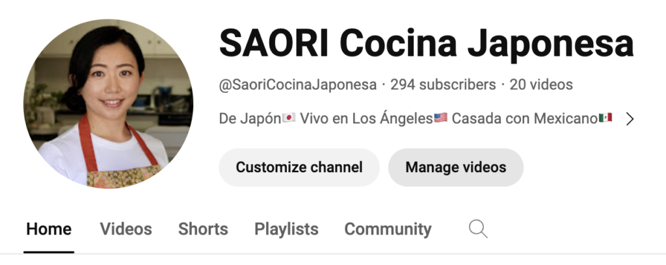The height and width of the screenshot is (265, 666).
Task: Open the Home tab
Action: click(x=49, y=229)
